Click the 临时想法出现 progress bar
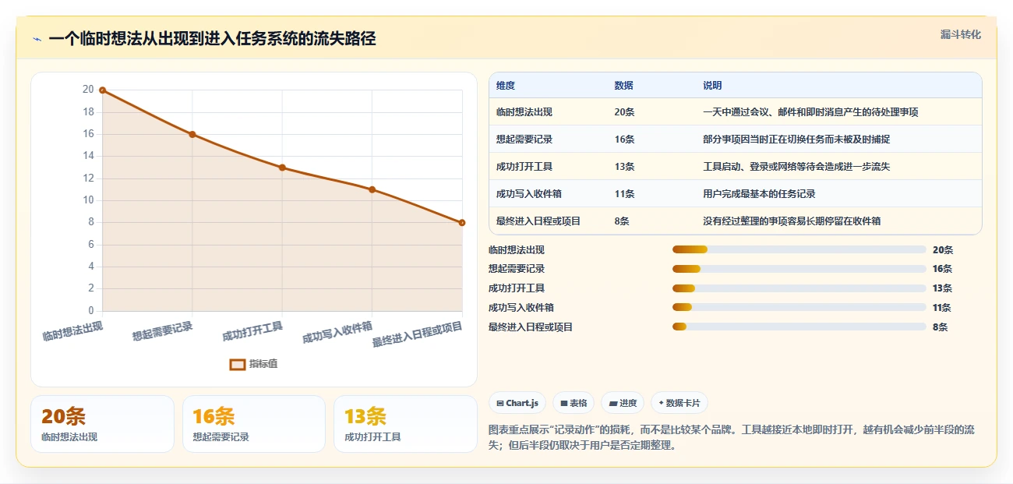 point(799,249)
